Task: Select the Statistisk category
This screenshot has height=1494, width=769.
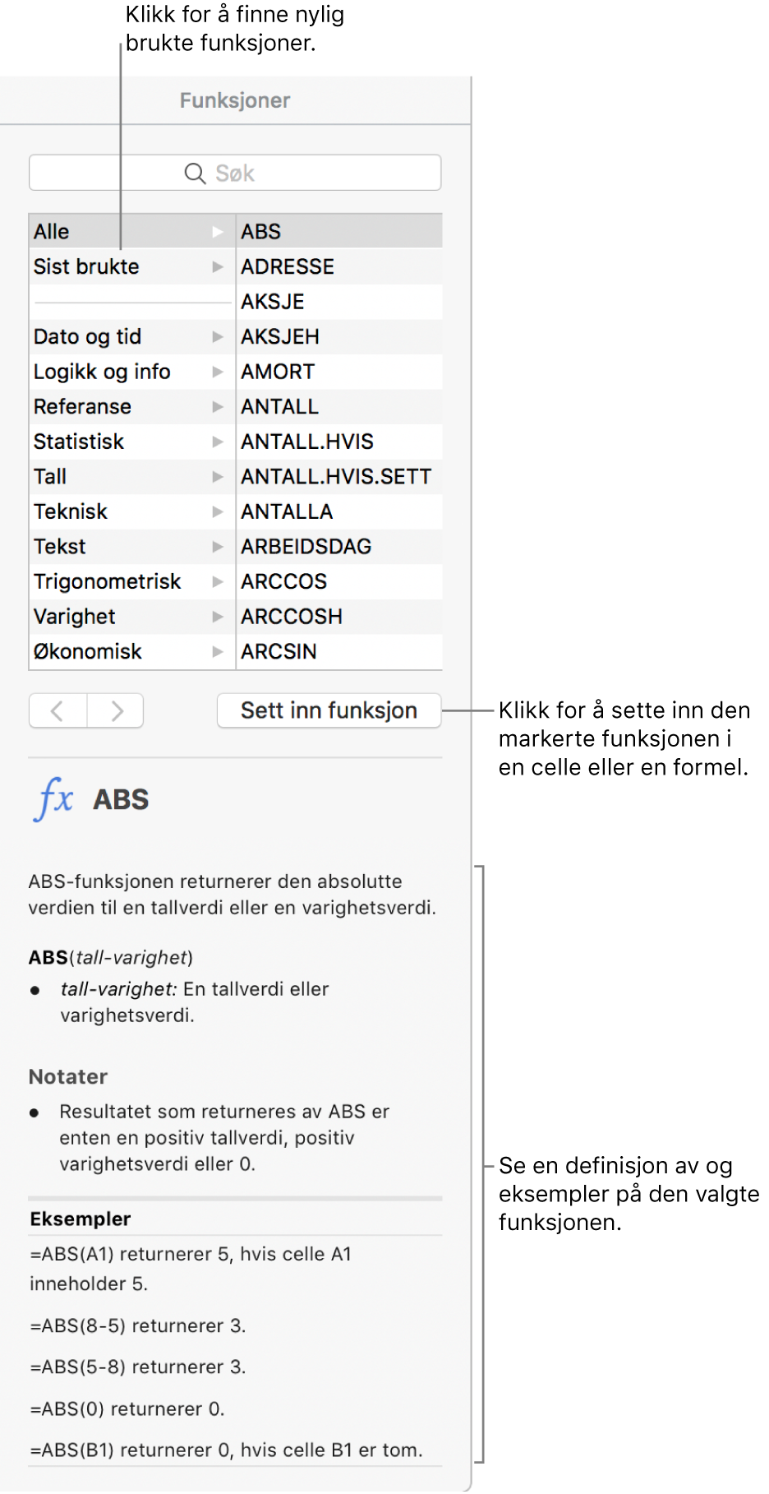Action: tap(79, 442)
